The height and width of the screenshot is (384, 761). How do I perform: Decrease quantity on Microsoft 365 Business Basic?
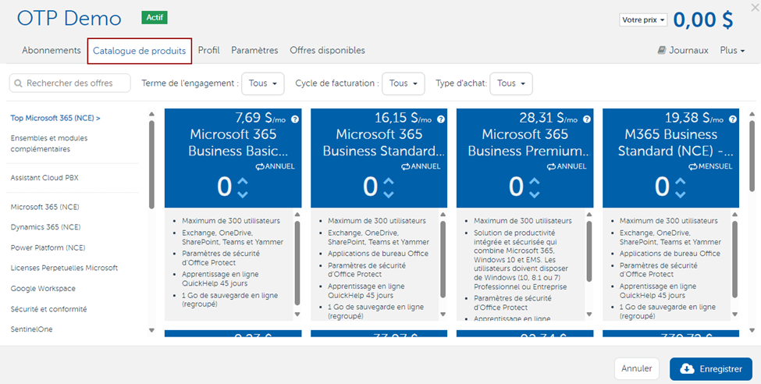pos(243,194)
